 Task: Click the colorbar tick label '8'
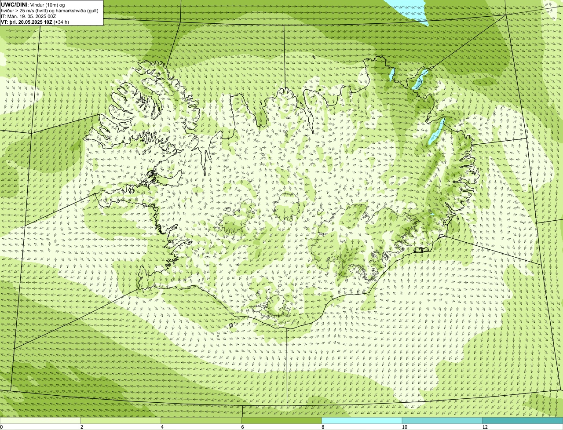323,427
